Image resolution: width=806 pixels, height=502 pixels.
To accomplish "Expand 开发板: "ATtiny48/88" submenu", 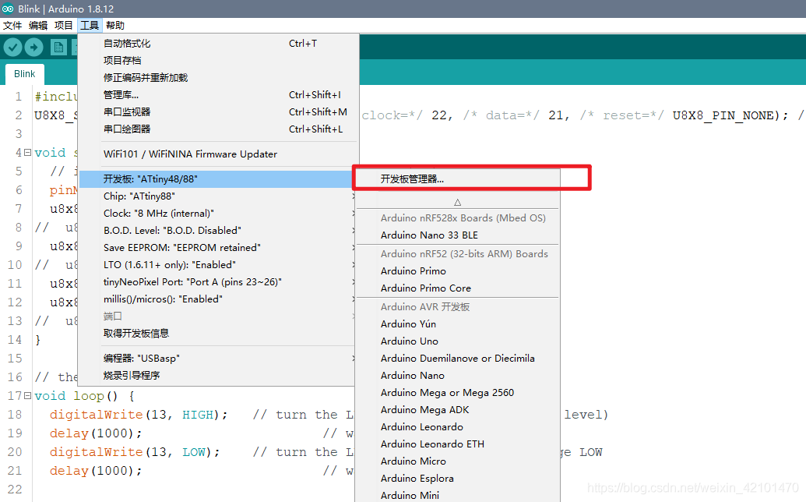I will [216, 179].
